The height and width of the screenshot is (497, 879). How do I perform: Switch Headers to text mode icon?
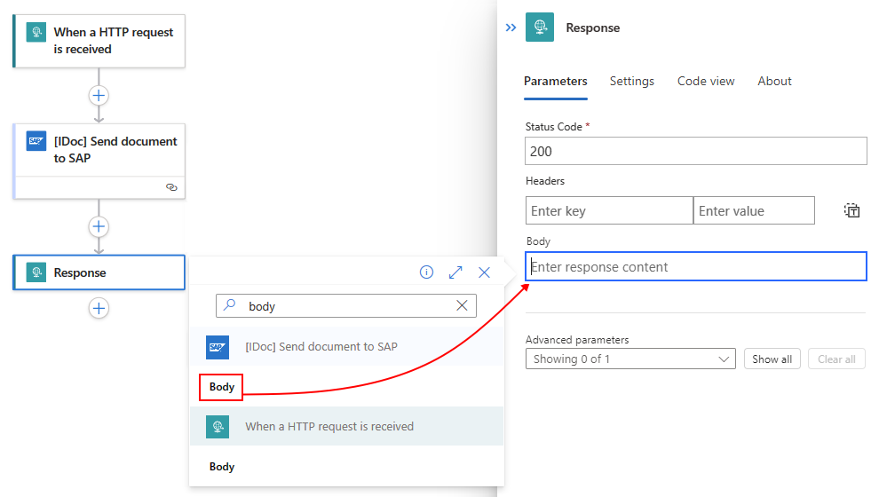tap(852, 210)
